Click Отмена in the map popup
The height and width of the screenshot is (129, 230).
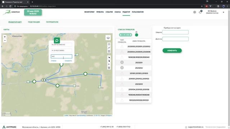pyautogui.click(x=54, y=61)
